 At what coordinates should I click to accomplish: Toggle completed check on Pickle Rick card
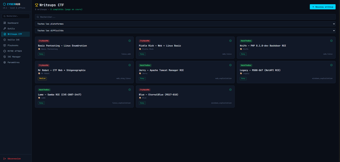click(x=231, y=41)
